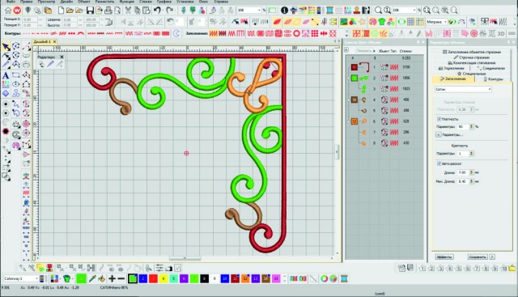The height and width of the screenshot is (297, 518).
Task: Select the first highlighted fill stitch type
Action: [x=214, y=33]
